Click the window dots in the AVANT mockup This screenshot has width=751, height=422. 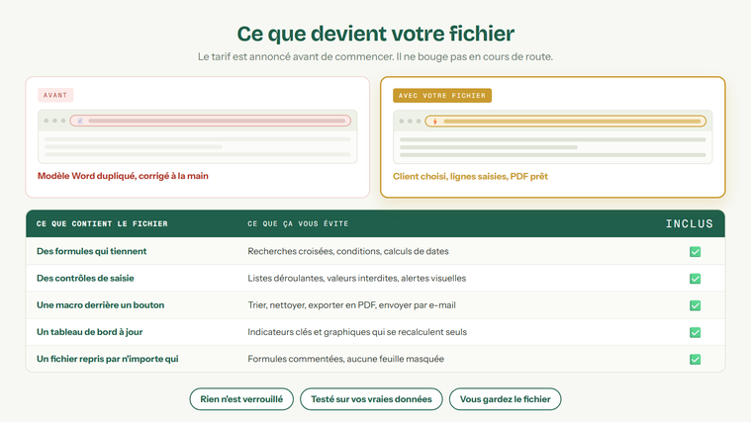tap(54, 121)
